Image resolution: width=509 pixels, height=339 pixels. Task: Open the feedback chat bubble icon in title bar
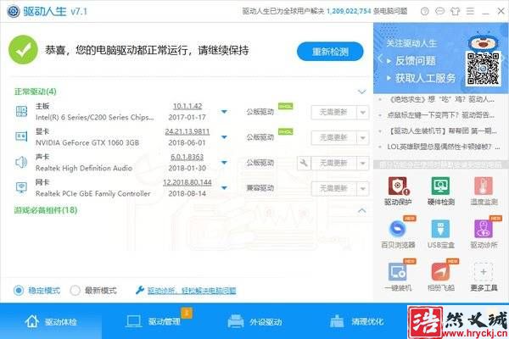coord(439,11)
